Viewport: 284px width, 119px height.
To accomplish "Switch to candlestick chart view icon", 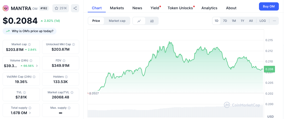I will (152, 21).
